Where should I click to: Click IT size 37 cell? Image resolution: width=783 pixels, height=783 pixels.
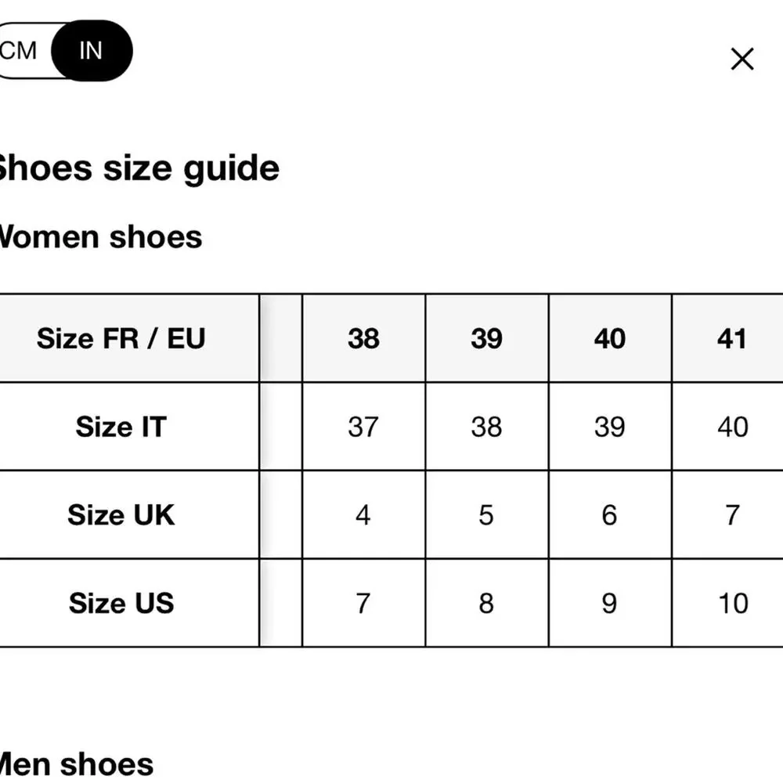[x=363, y=427]
